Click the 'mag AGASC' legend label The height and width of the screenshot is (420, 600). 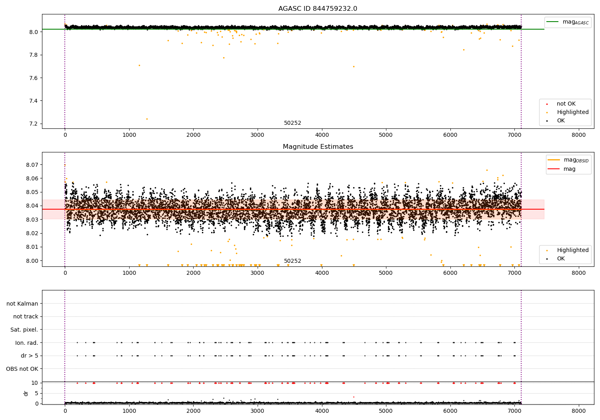point(576,22)
